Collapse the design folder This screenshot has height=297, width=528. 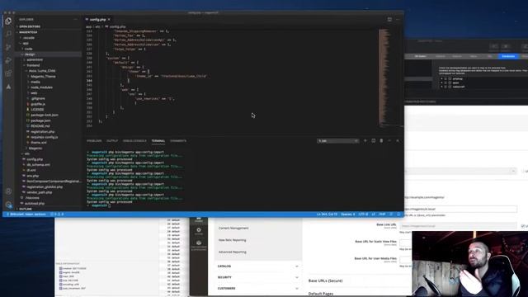[x=30, y=54]
